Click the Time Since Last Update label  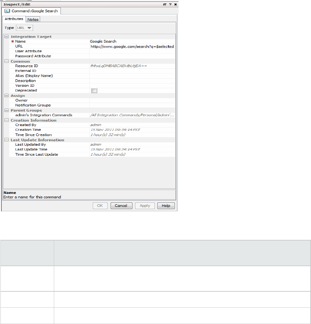click(x=37, y=154)
